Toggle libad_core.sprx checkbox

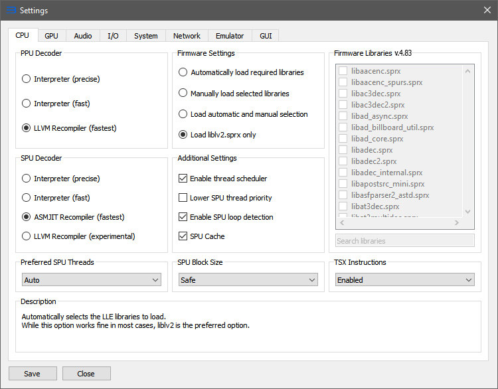pos(343,139)
